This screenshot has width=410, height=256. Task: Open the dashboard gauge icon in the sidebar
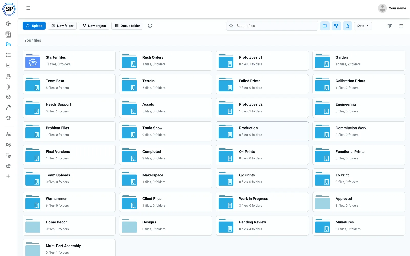point(8,24)
